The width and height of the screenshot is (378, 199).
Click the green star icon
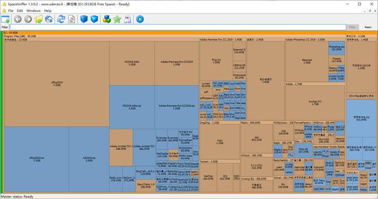tap(117, 19)
